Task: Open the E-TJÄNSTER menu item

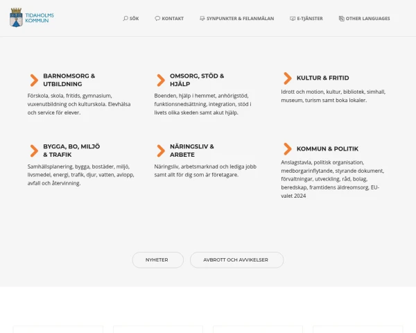Action: point(306,18)
